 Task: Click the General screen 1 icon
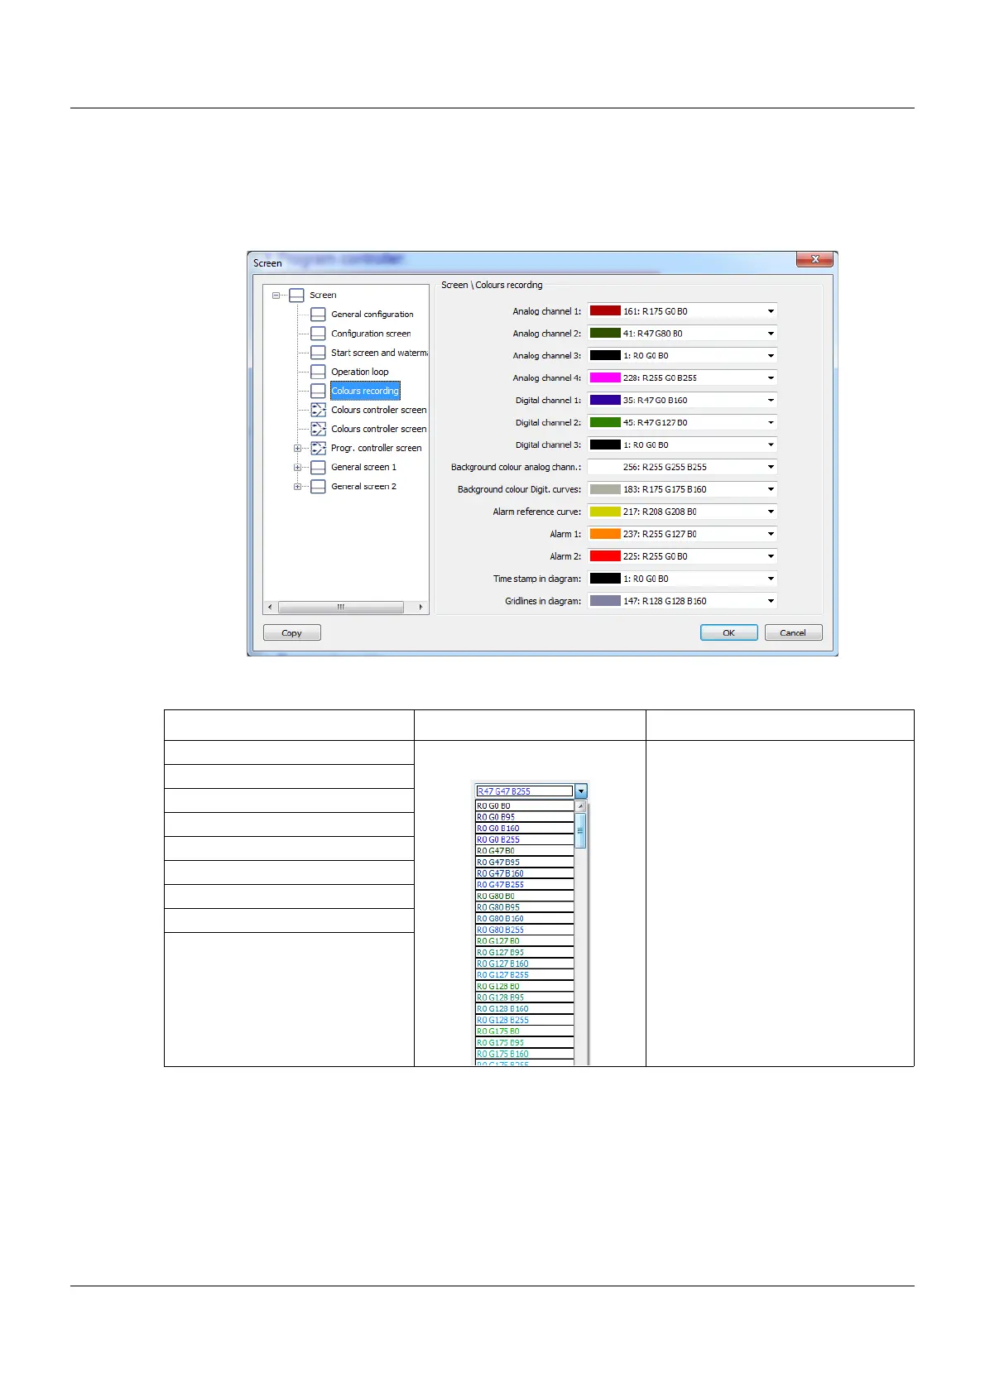tap(318, 467)
